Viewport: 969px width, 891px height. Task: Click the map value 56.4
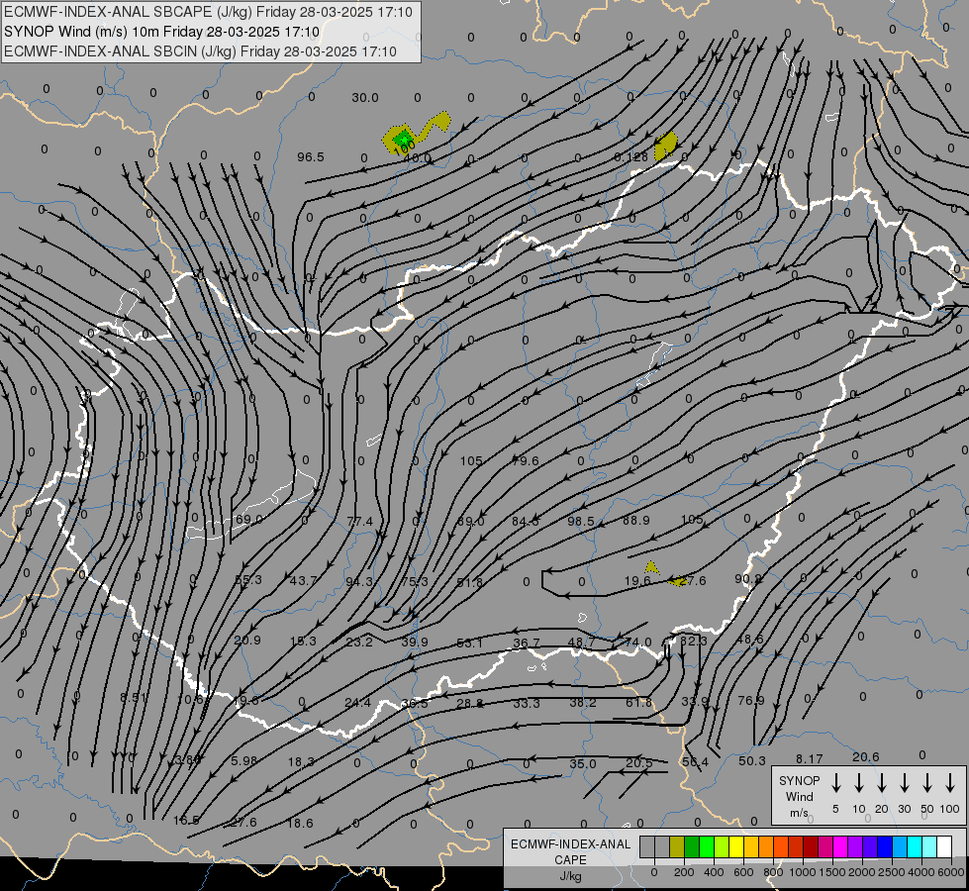pos(695,761)
